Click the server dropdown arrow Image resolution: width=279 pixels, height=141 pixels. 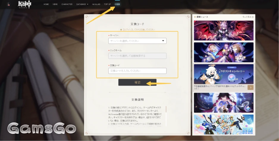[163, 41]
